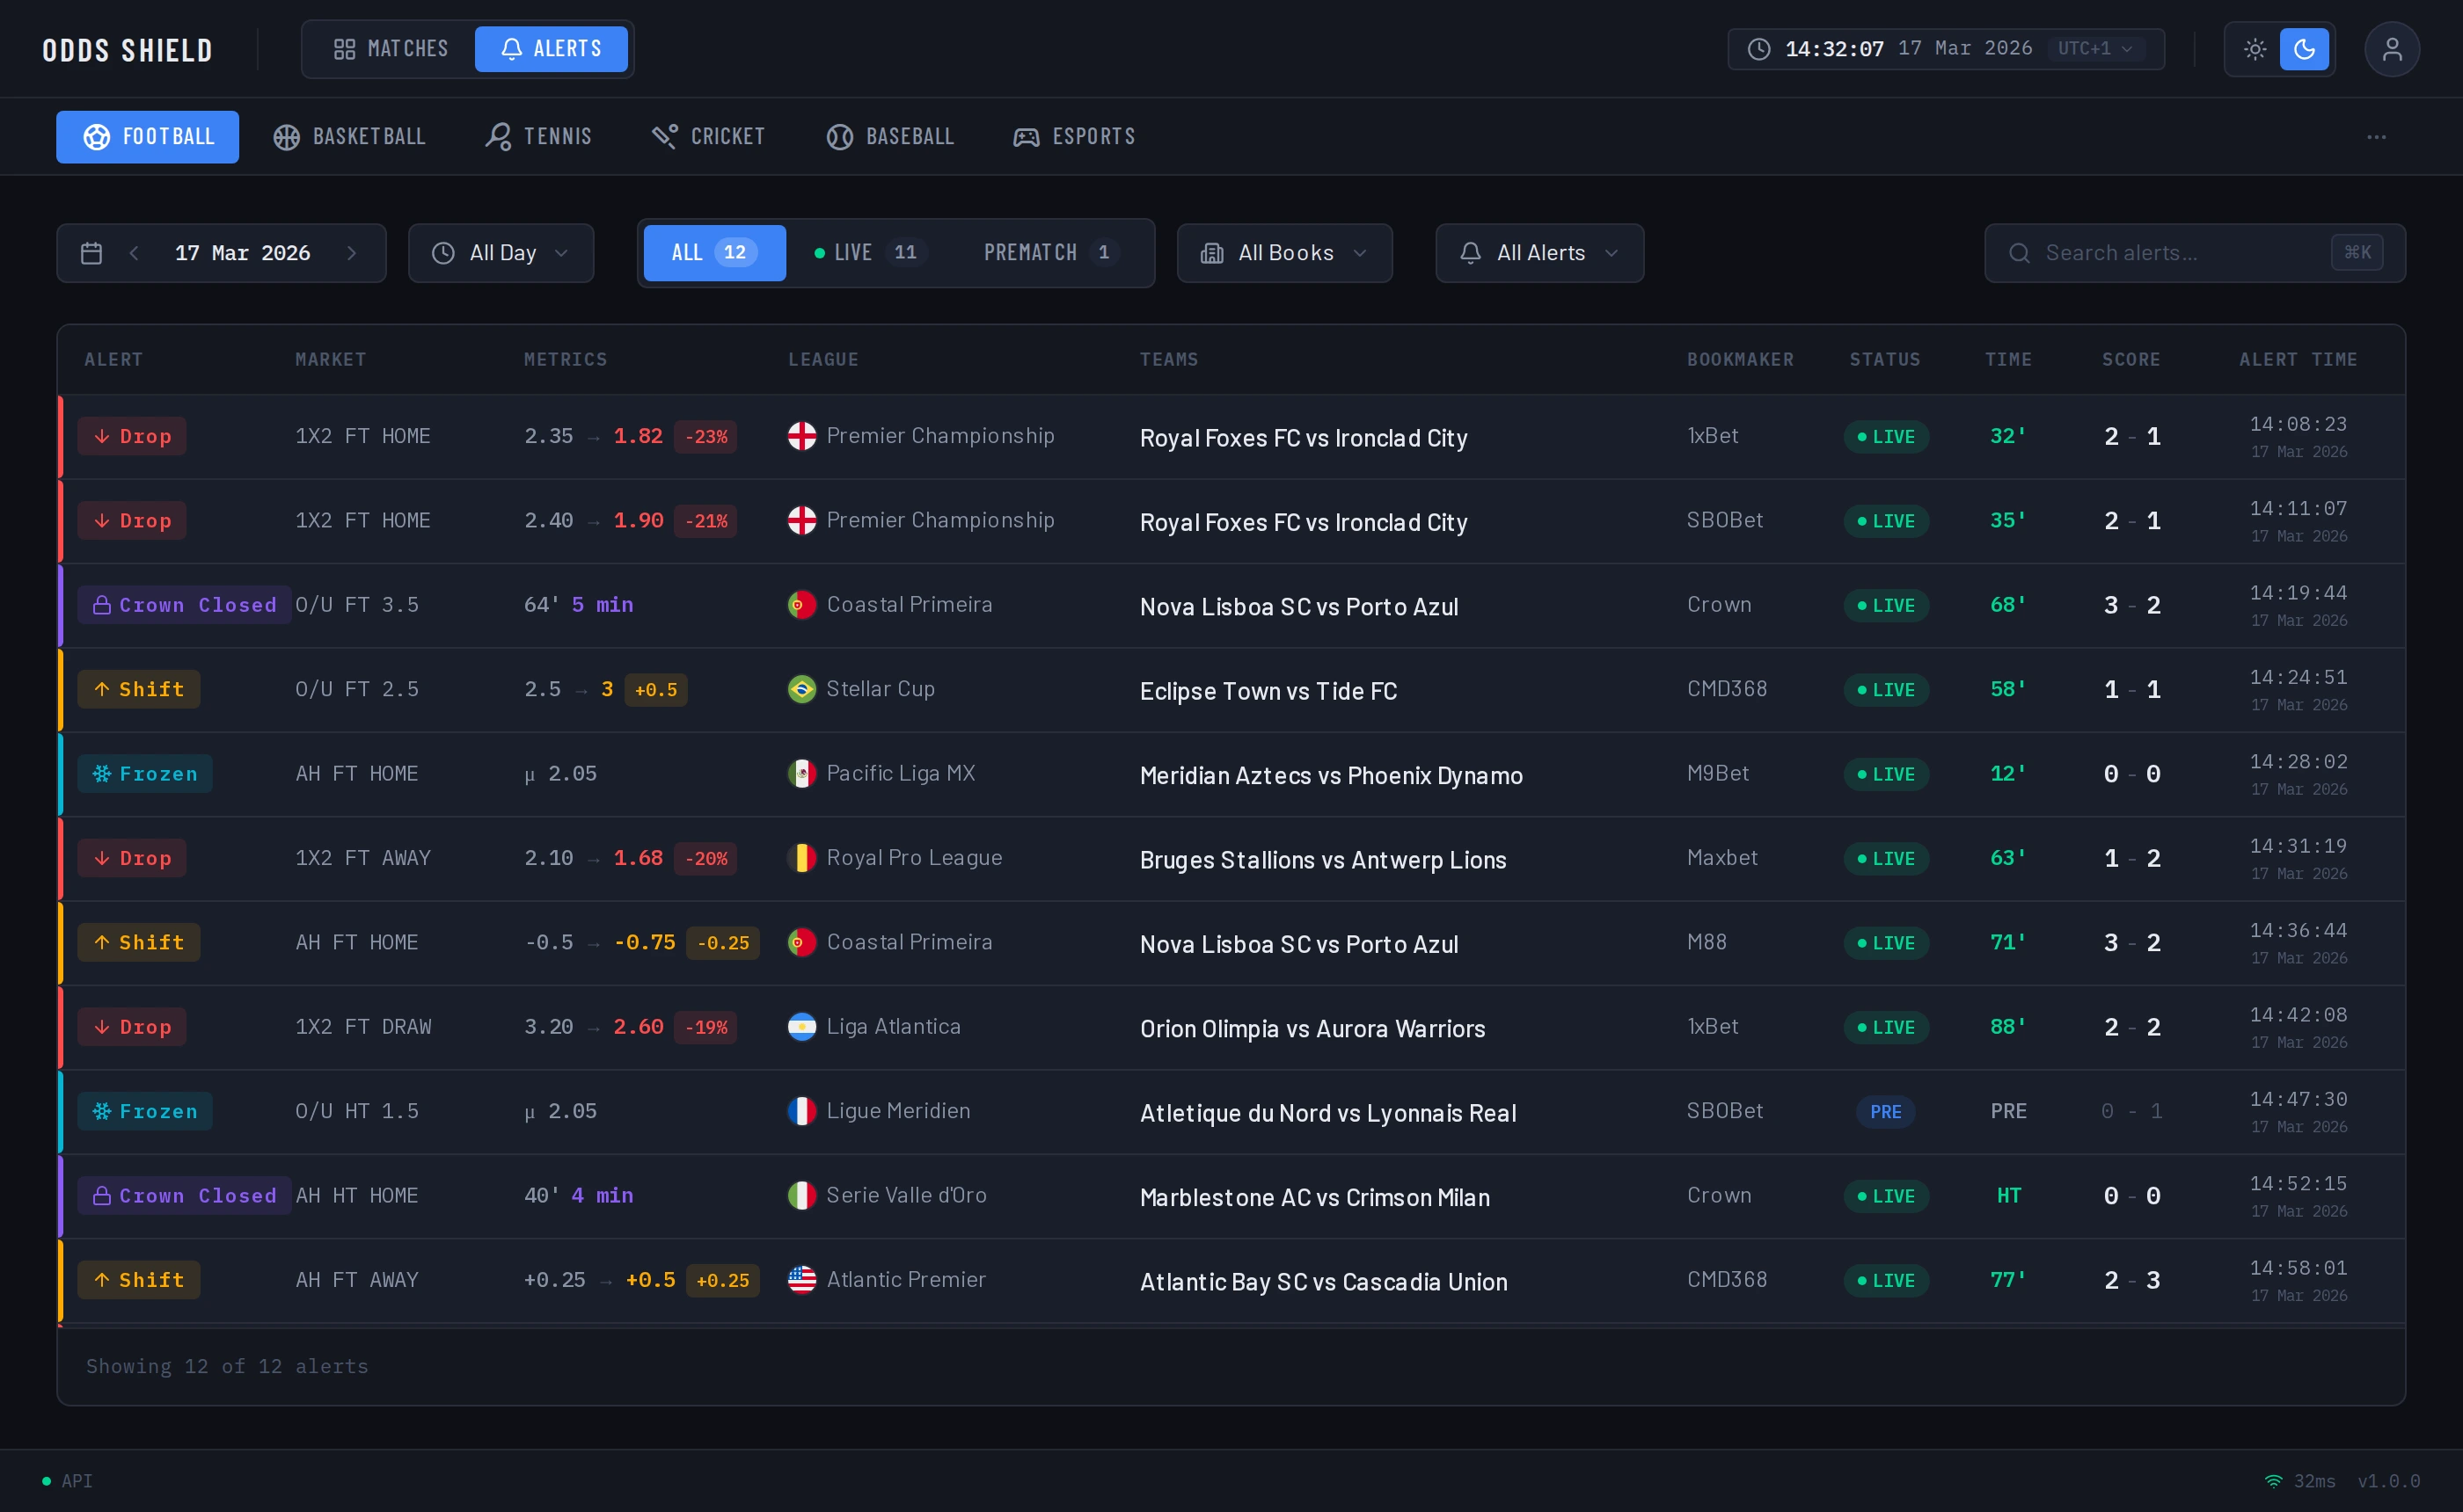Click LIVE status on Marblestone AC row
Image resolution: width=2463 pixels, height=1512 pixels.
tap(1886, 1196)
